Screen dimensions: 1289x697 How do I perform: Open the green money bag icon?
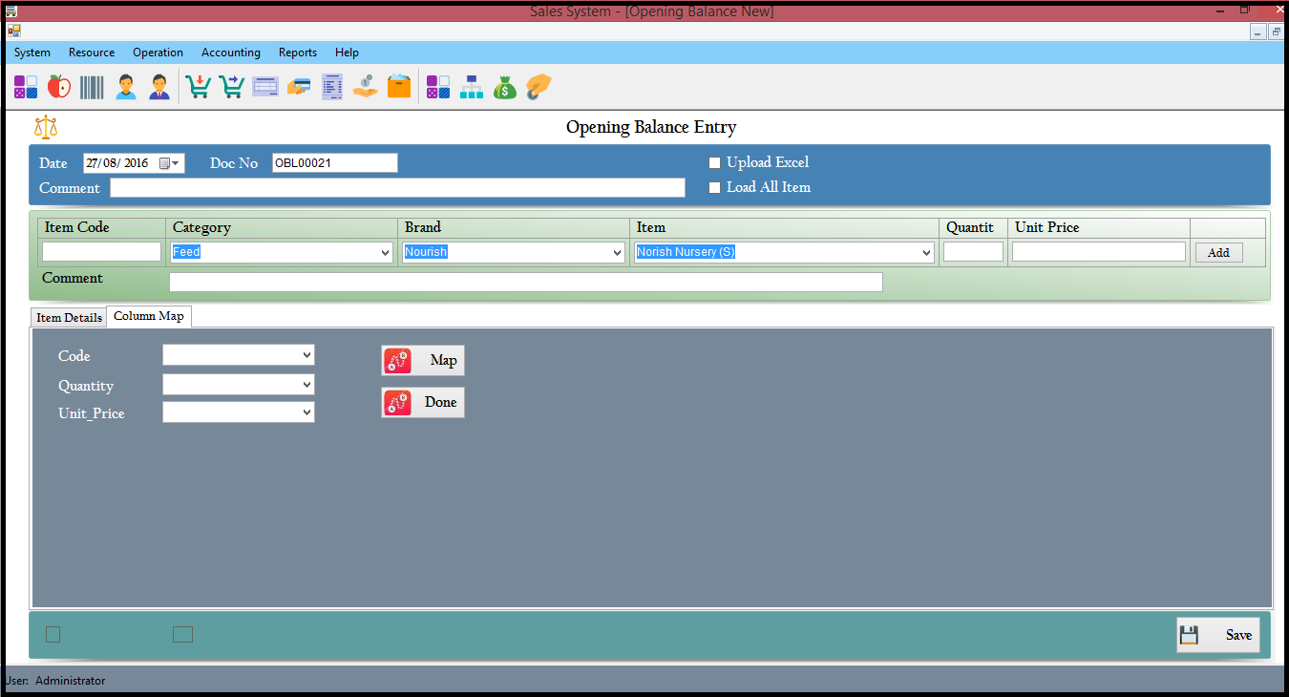point(504,88)
